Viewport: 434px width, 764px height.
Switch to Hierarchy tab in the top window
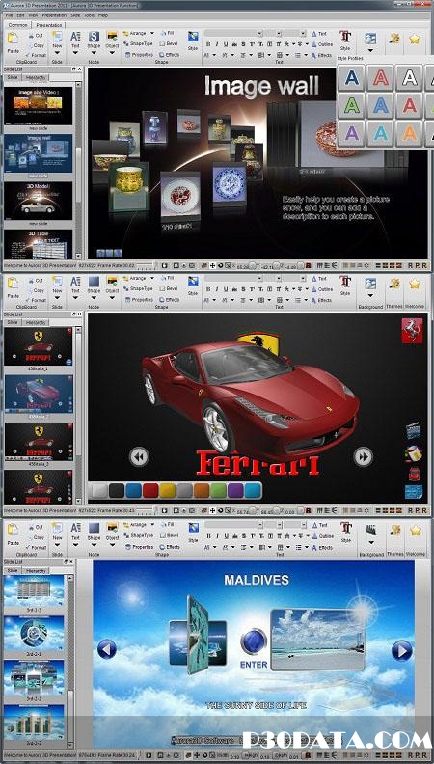pyautogui.click(x=35, y=77)
